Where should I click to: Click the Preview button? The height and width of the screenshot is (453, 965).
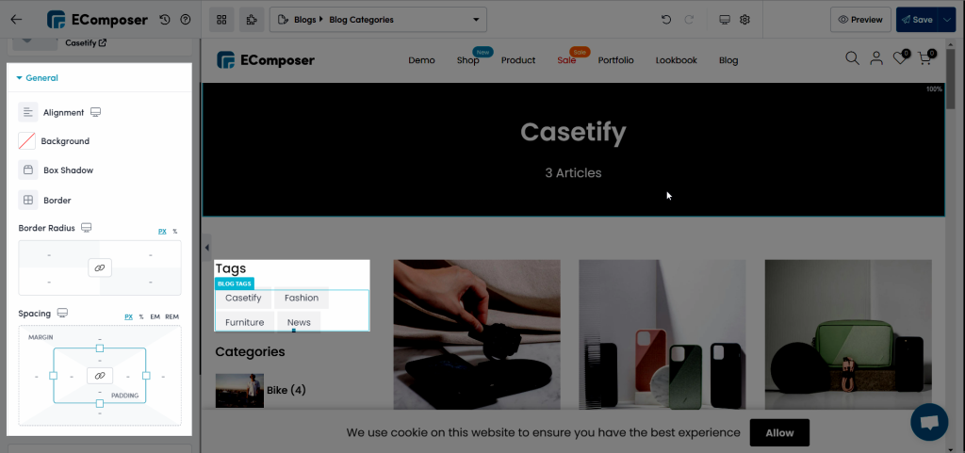point(860,20)
